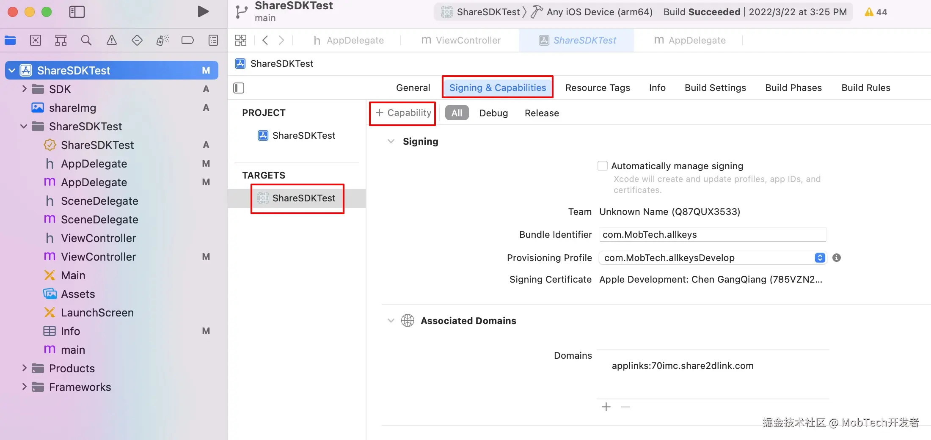Toggle the project and targets list sidebar
Screen dimensions: 931x440
239,88
